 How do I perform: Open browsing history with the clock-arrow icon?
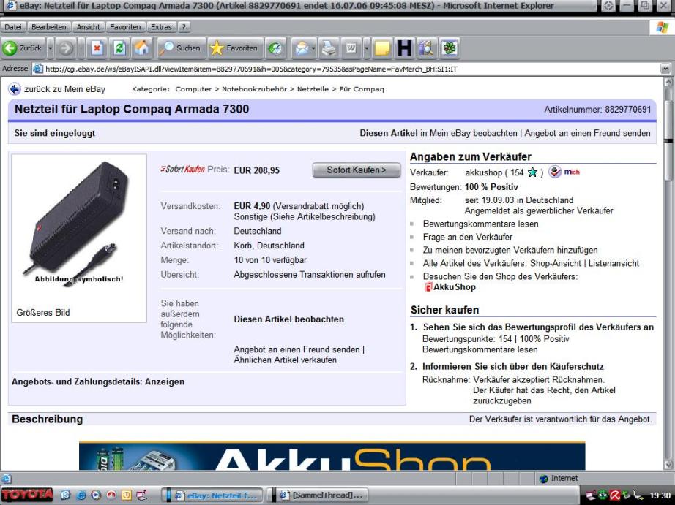coord(275,48)
